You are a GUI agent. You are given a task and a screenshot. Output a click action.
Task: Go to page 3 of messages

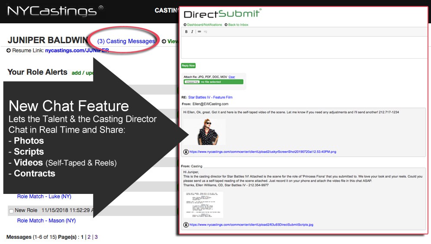[96, 237]
